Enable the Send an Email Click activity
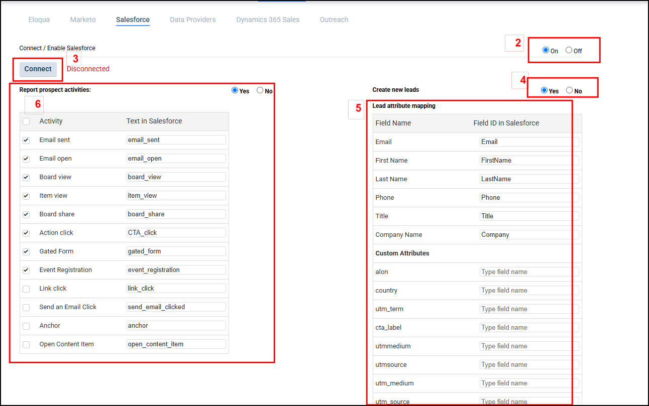Viewport: 649px width, 406px height. coord(26,307)
